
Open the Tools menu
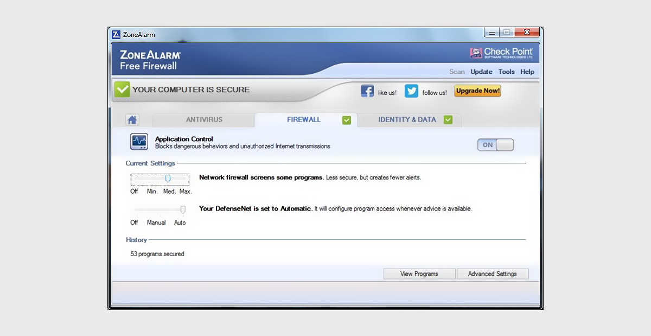point(507,72)
